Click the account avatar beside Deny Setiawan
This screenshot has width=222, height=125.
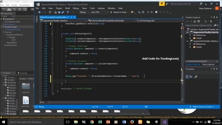217,8
